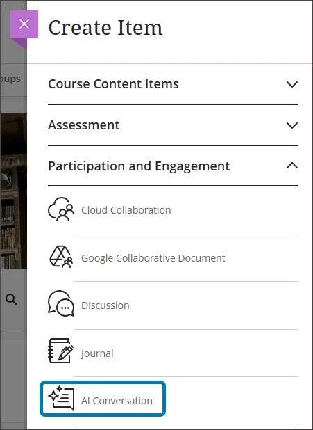Screen dimensions: 313x430
Task: Expand the Assessment section chevron
Action: tap(292, 125)
